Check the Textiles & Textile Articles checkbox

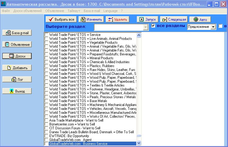coord(46,85)
